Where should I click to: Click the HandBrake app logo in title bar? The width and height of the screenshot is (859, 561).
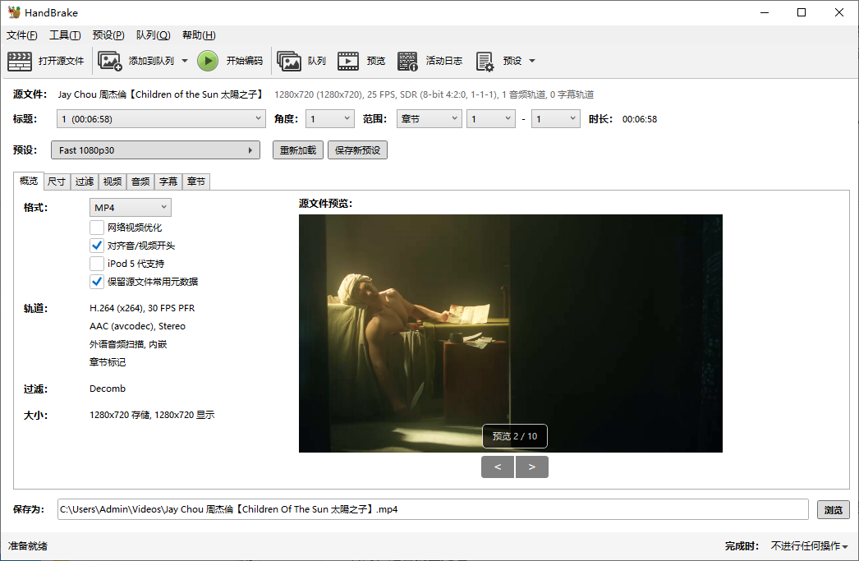coord(14,12)
